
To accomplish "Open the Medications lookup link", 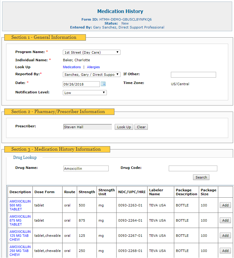I will (72, 67).
